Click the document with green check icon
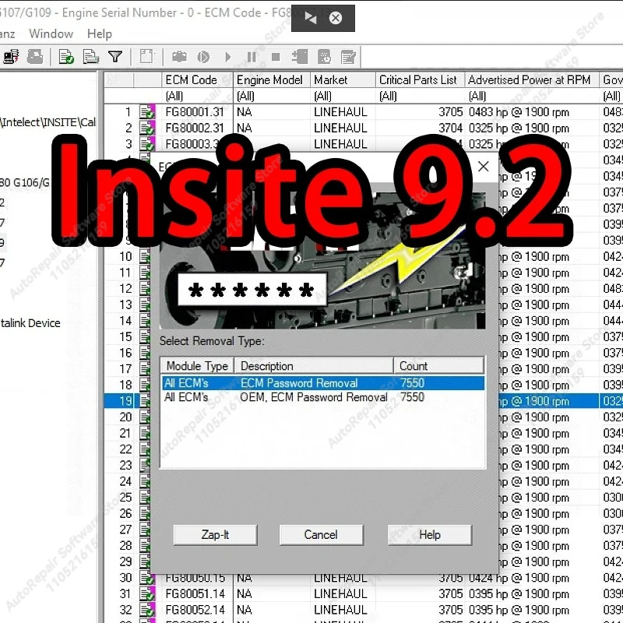The height and width of the screenshot is (623, 623). tap(66, 57)
